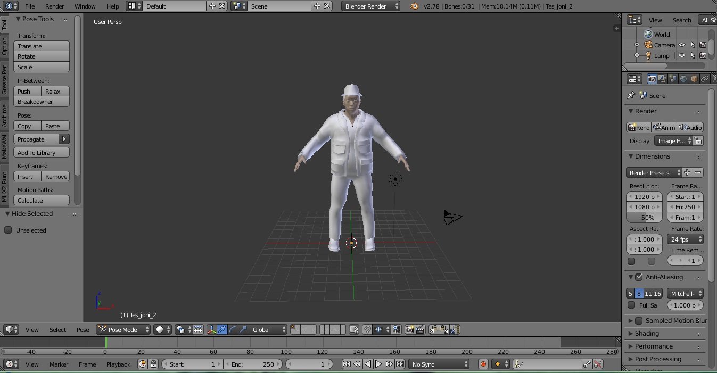Toggle visibility eye for Camera
The image size is (717, 373).
click(682, 45)
